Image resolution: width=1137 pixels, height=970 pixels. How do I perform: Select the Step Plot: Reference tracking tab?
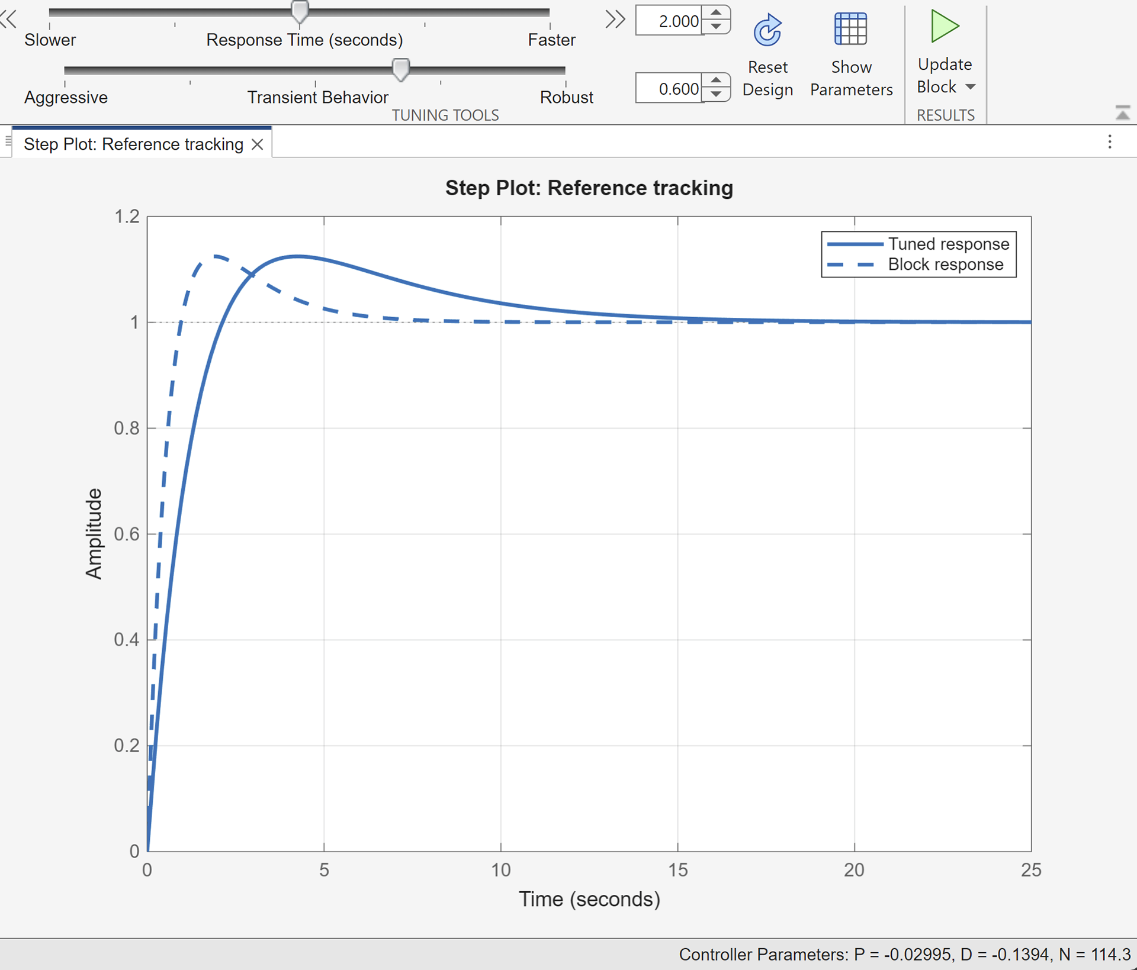point(133,144)
